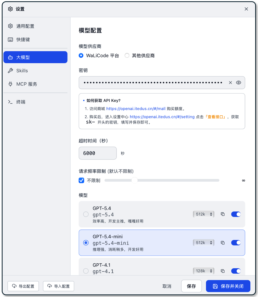Screen dimensions: 258x297
Task: Open the 快捷键 settings section
Action: pos(35,39)
